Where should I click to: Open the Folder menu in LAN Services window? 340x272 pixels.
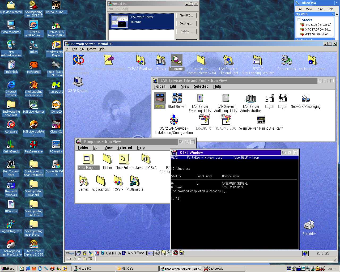click(x=159, y=86)
